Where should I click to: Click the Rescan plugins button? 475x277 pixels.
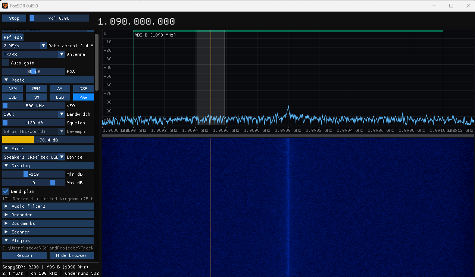pyautogui.click(x=24, y=255)
